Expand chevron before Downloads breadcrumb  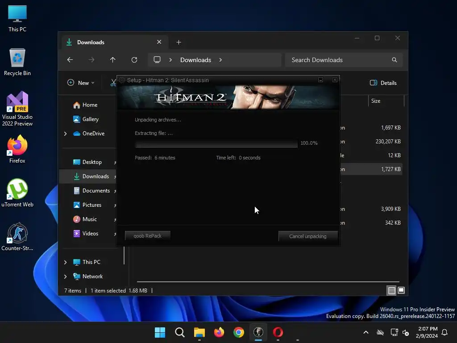pos(170,60)
